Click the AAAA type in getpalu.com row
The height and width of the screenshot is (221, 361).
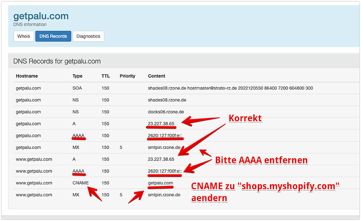point(78,136)
